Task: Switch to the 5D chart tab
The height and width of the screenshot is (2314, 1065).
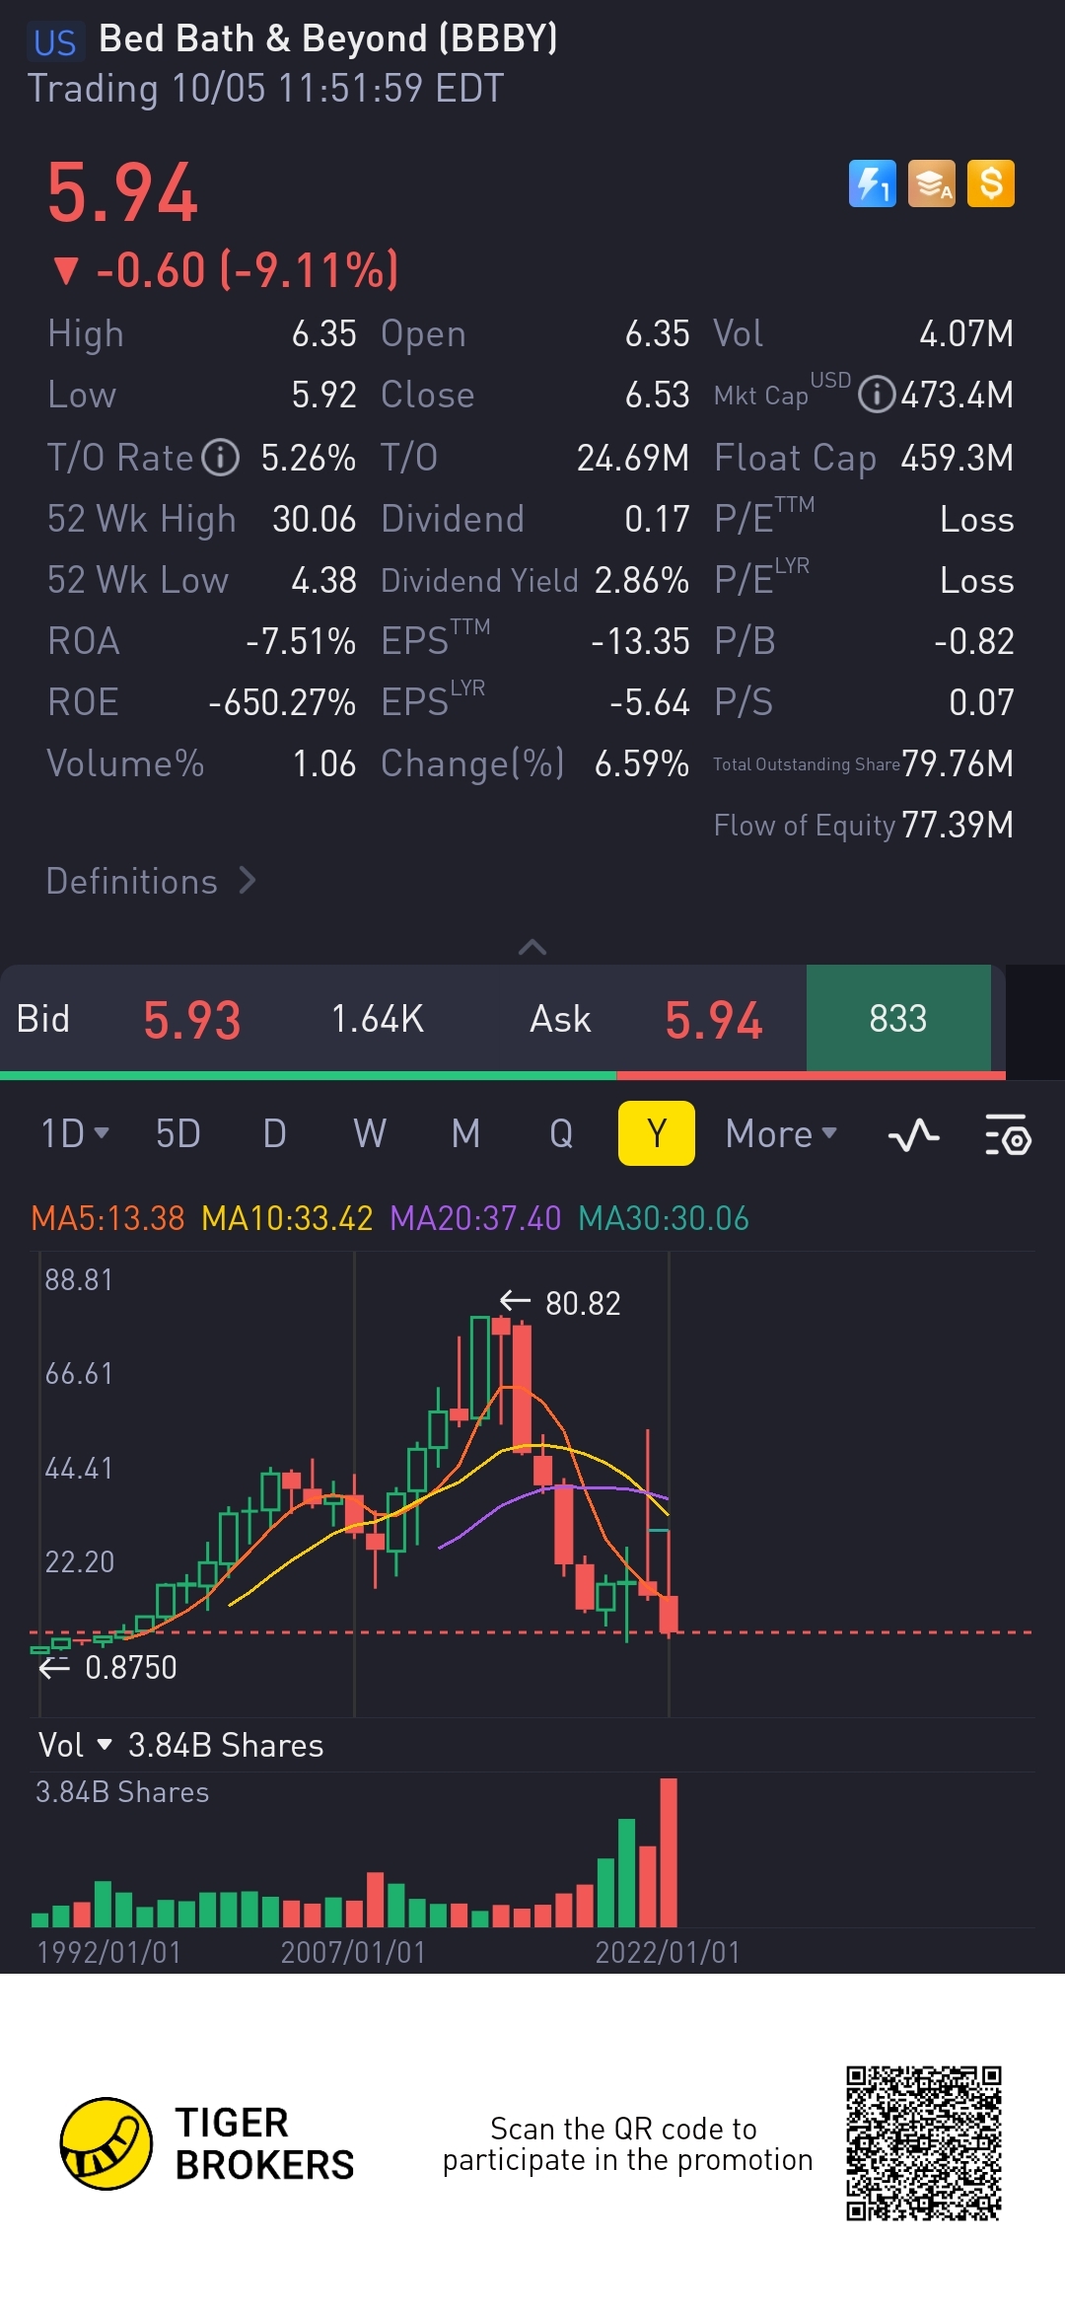Action: pos(177,1133)
